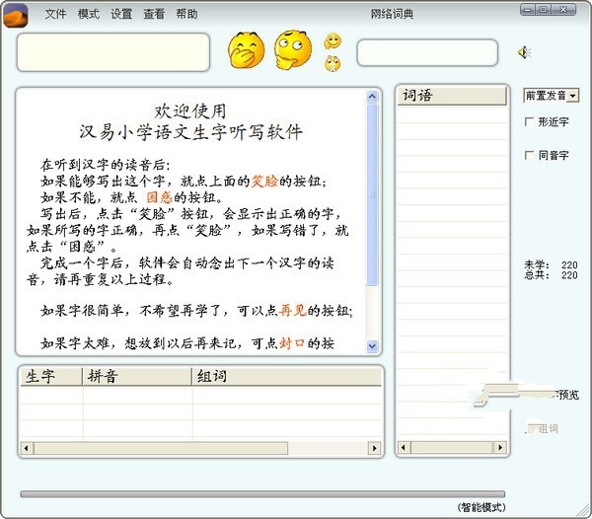Image resolution: width=592 pixels, height=519 pixels.
Task: Open the 文件 menu
Action: click(55, 14)
